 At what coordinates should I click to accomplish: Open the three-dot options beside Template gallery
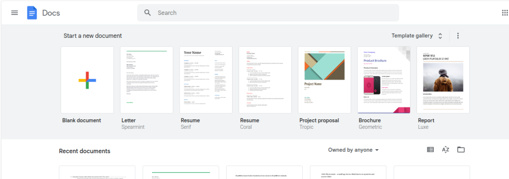pos(458,36)
